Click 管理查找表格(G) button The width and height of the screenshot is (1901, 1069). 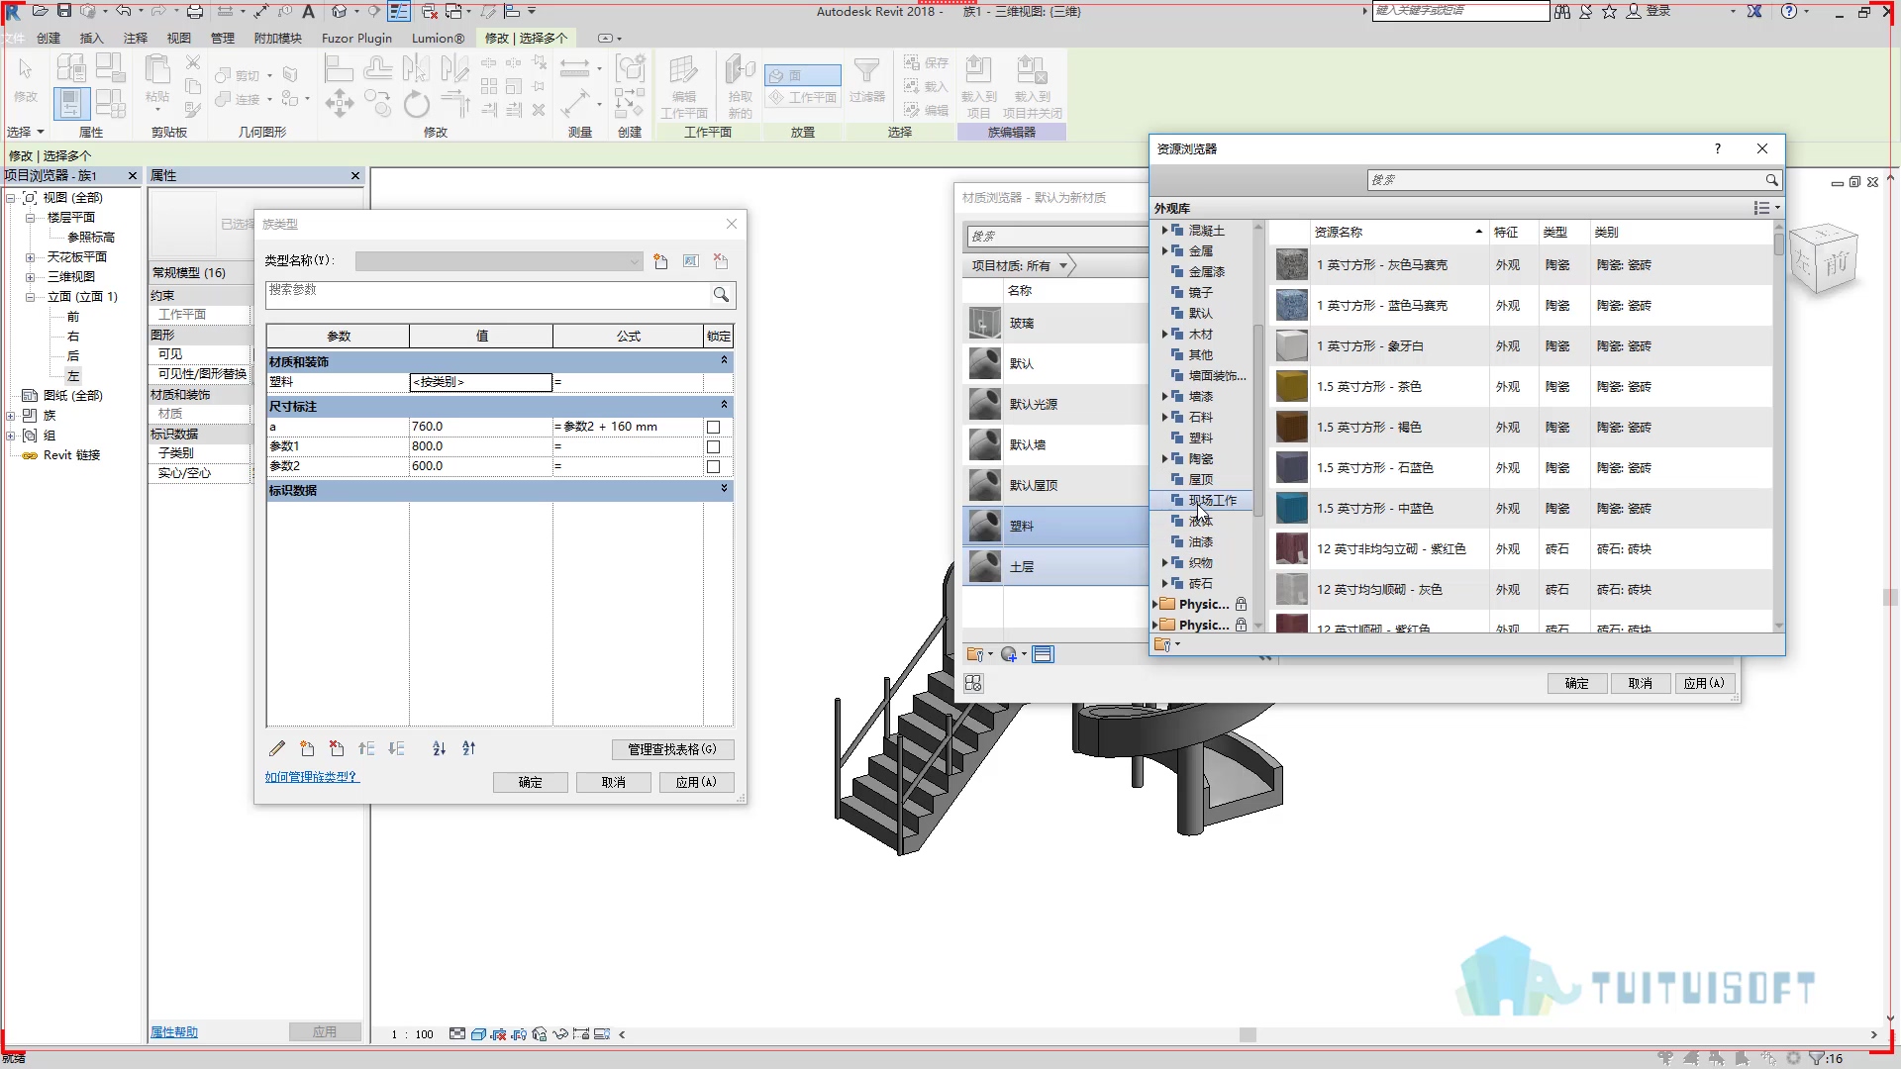pyautogui.click(x=672, y=749)
